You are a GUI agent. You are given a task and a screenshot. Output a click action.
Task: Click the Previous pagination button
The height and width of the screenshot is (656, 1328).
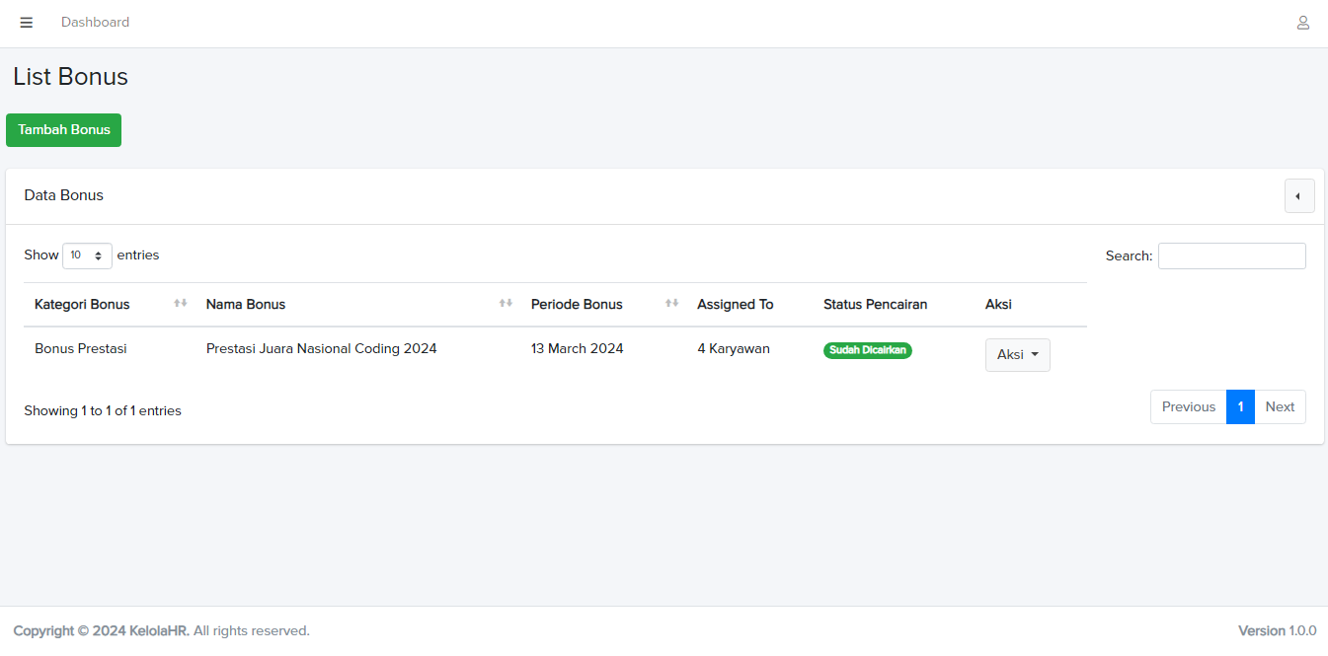tap(1188, 407)
